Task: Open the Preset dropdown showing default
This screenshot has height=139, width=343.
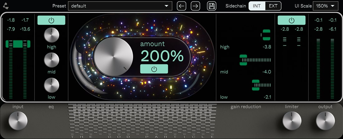Action: (120, 6)
